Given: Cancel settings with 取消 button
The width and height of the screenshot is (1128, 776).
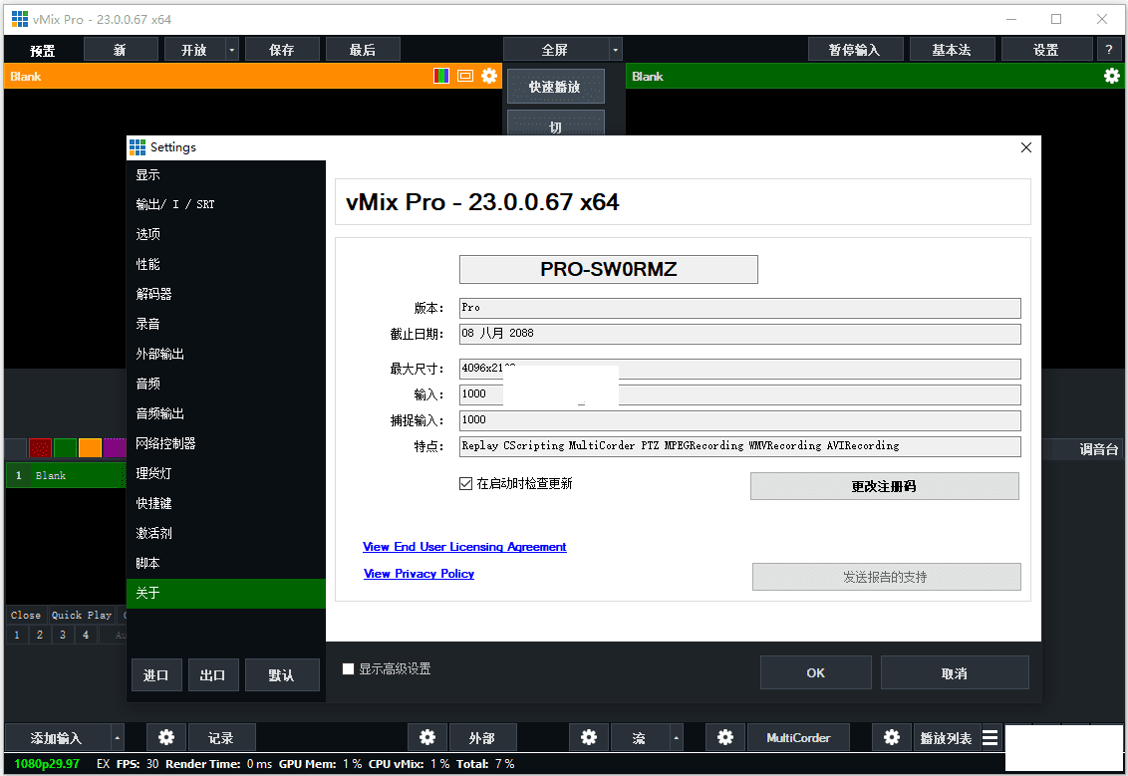Looking at the screenshot, I should [955, 672].
